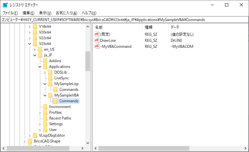Viewport: 249px width, 152px height.
Task: Click the MySampleVBA folder icon
Action: point(50,95)
